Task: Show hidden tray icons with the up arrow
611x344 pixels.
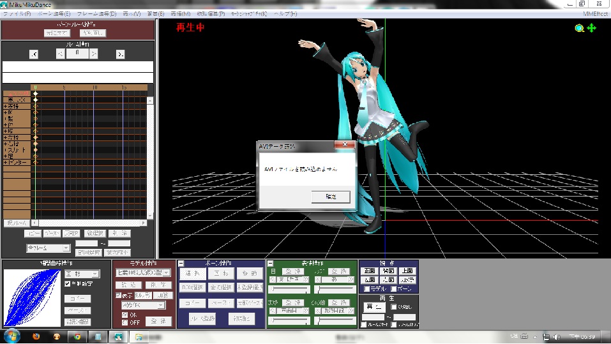Action: (x=536, y=336)
